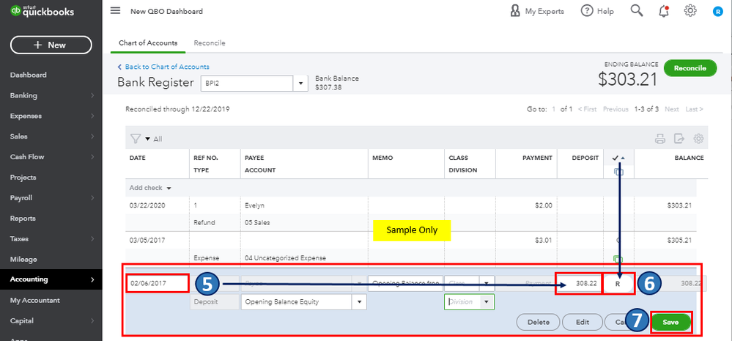
Task: Toggle reconcile status R field
Action: (x=618, y=282)
